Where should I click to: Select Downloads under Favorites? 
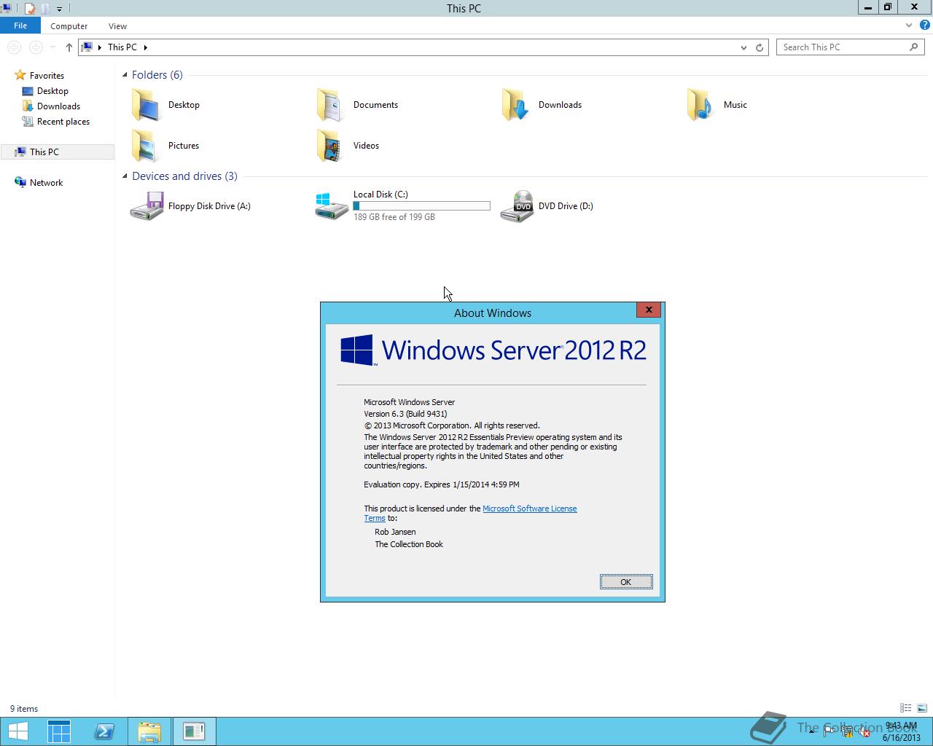coord(58,106)
